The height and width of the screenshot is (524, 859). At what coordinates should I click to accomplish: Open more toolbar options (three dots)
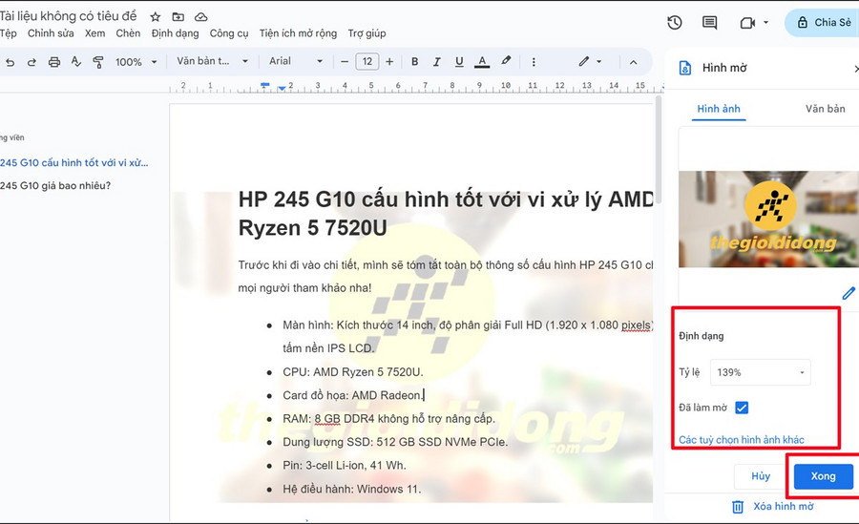click(x=534, y=62)
